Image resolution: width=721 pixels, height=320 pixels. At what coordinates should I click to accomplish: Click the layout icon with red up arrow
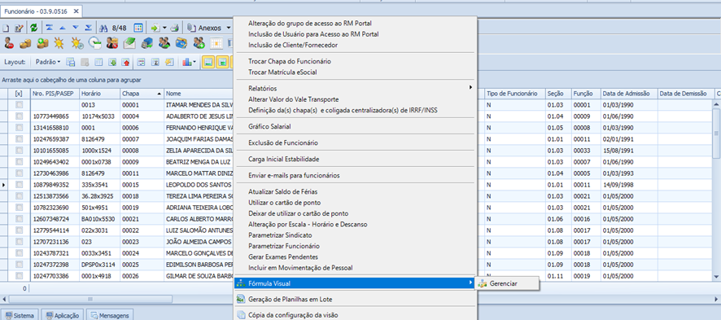pyautogui.click(x=126, y=62)
